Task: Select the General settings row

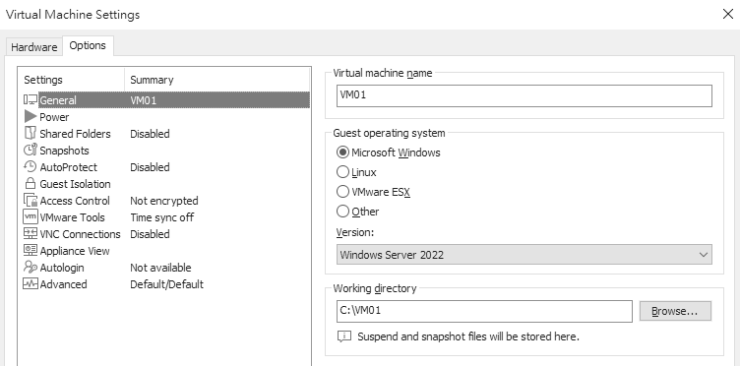Action: (x=166, y=100)
